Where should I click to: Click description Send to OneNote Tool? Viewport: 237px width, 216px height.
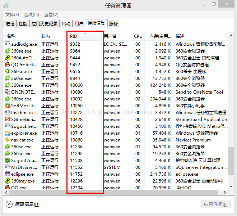199,92
